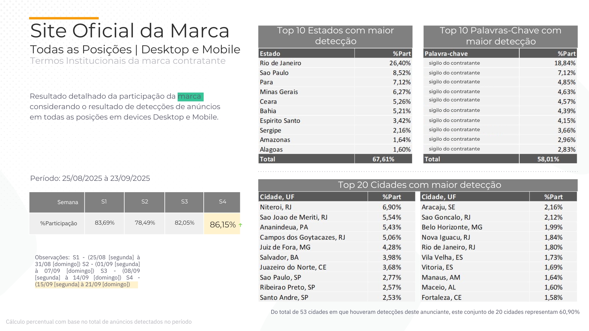Image resolution: width=589 pixels, height=331 pixels.
Task: Click the "Período: 25/08/2025 à 23/09/2025" text
Action: [x=90, y=178]
